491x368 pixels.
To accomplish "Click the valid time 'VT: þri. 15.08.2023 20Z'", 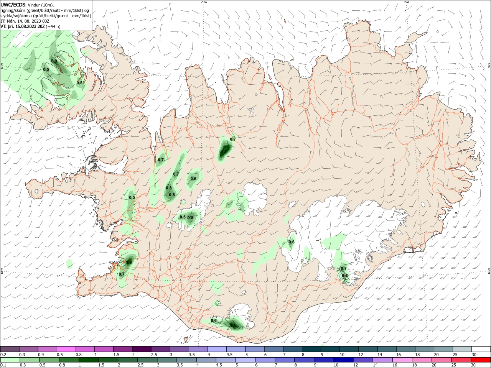I will 23,26.
